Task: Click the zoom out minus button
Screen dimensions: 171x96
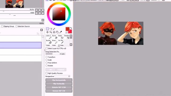Action: click(37, 10)
